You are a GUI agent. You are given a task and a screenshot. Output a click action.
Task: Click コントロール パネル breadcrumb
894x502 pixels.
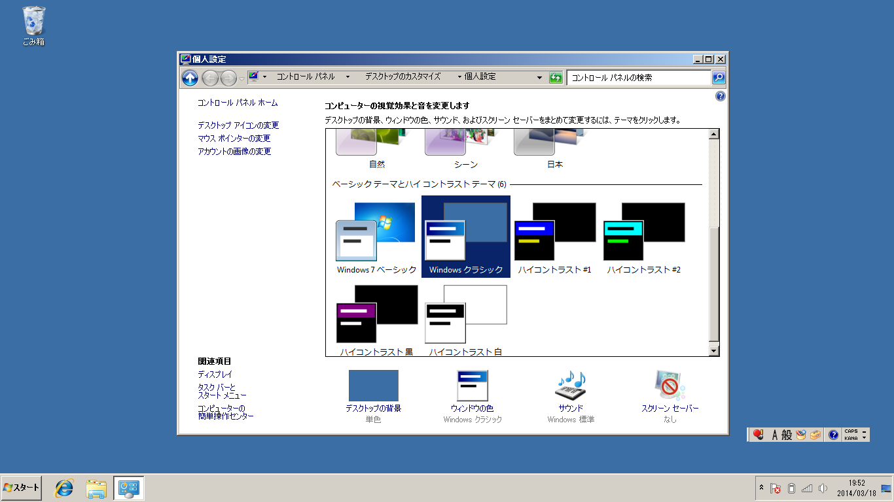306,77
